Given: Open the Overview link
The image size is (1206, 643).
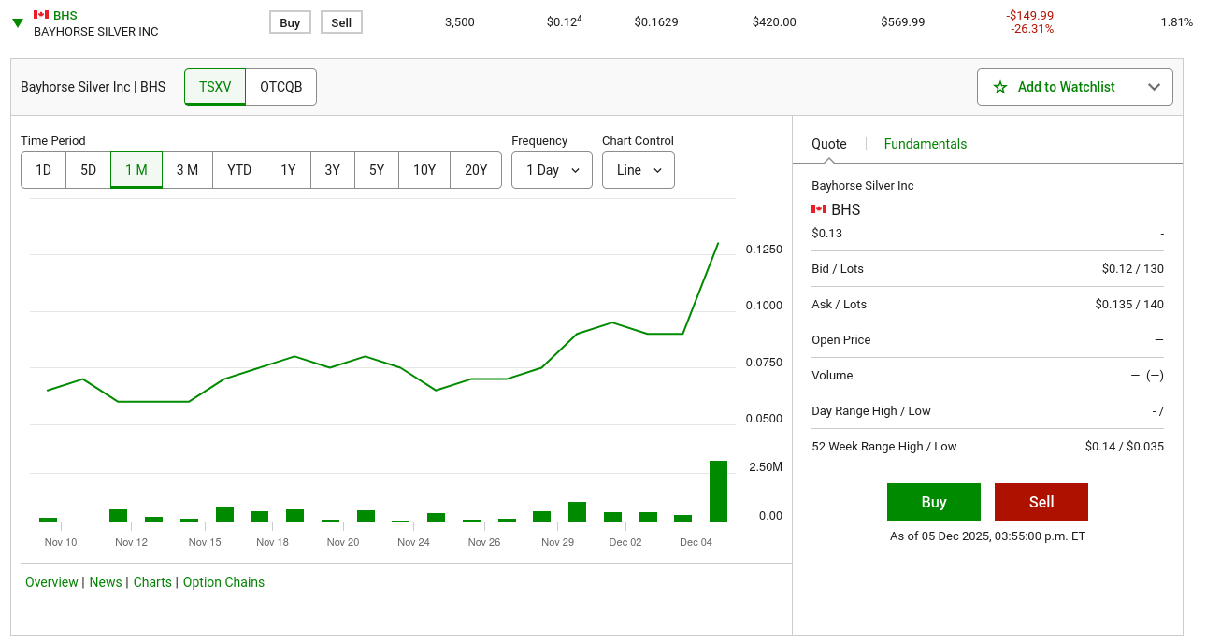Looking at the screenshot, I should 51,582.
